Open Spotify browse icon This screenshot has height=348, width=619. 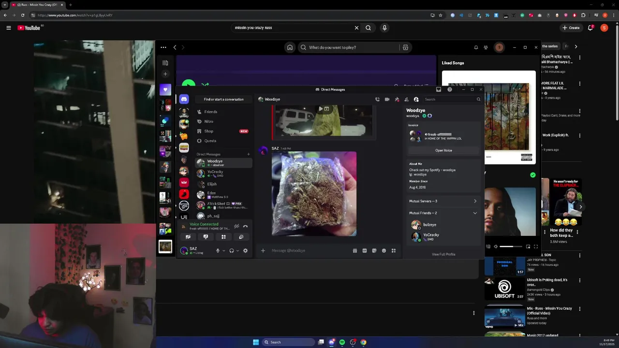coord(405,47)
